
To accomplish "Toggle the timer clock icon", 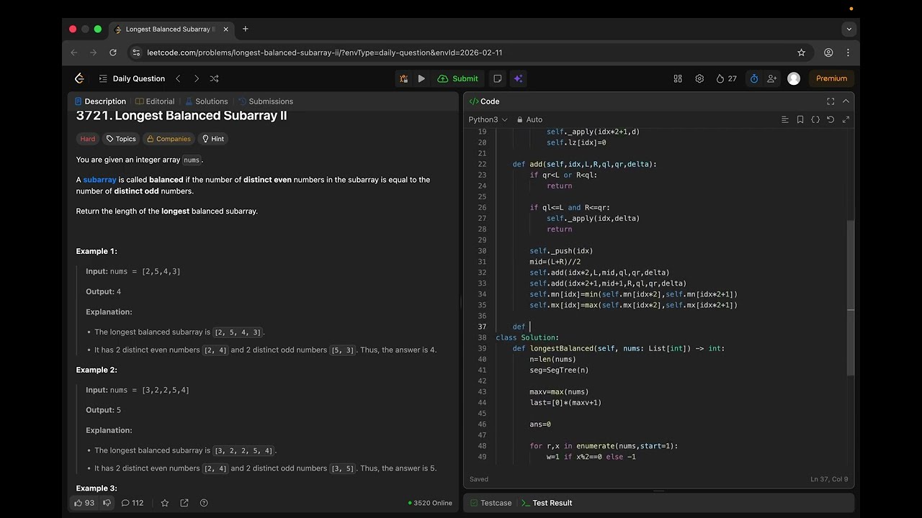I will (x=754, y=78).
